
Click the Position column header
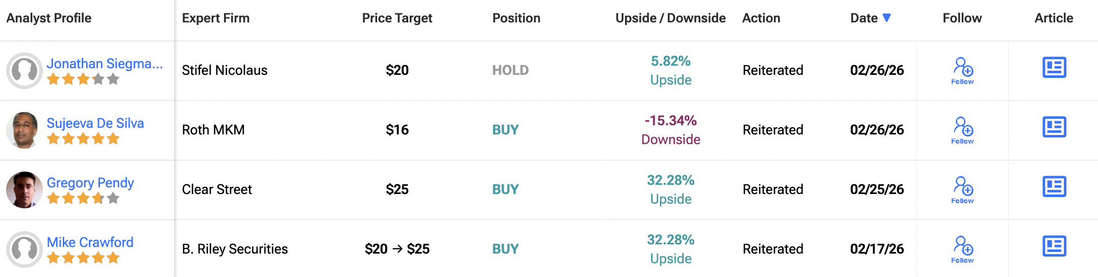pyautogui.click(x=516, y=18)
